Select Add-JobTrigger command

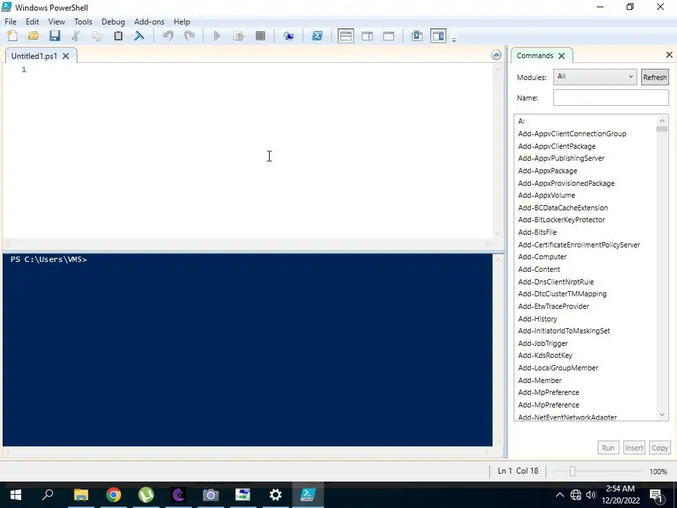tap(543, 343)
